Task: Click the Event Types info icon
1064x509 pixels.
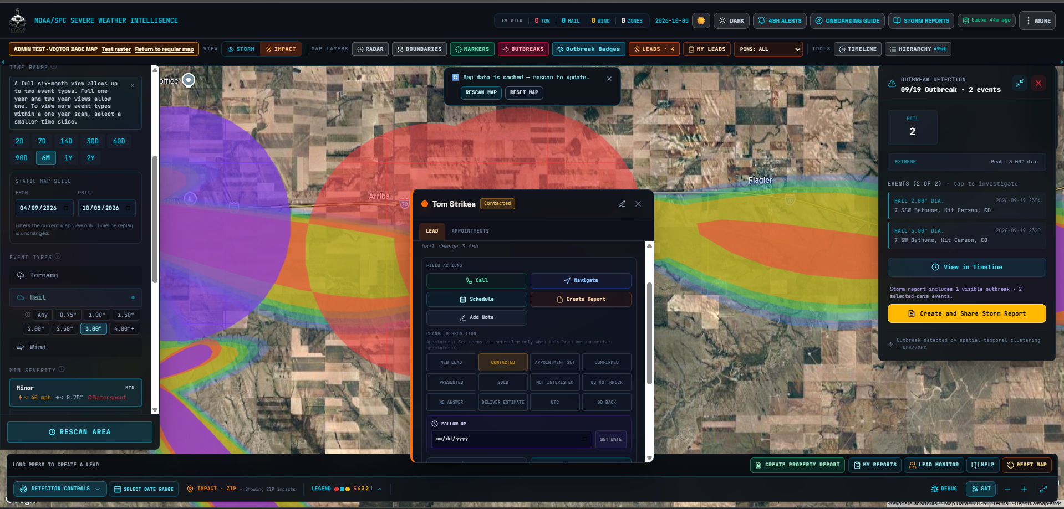Action: coord(58,256)
